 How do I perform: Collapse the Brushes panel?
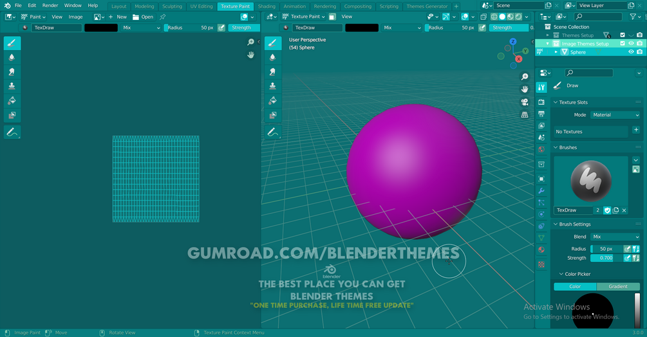click(x=556, y=147)
